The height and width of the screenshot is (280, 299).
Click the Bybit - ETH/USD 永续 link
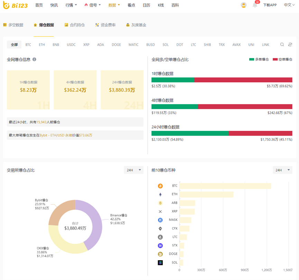pyautogui.click(x=58, y=135)
